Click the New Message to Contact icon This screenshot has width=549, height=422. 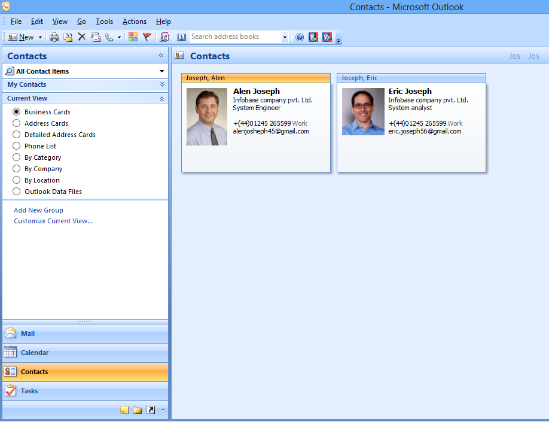(96, 37)
